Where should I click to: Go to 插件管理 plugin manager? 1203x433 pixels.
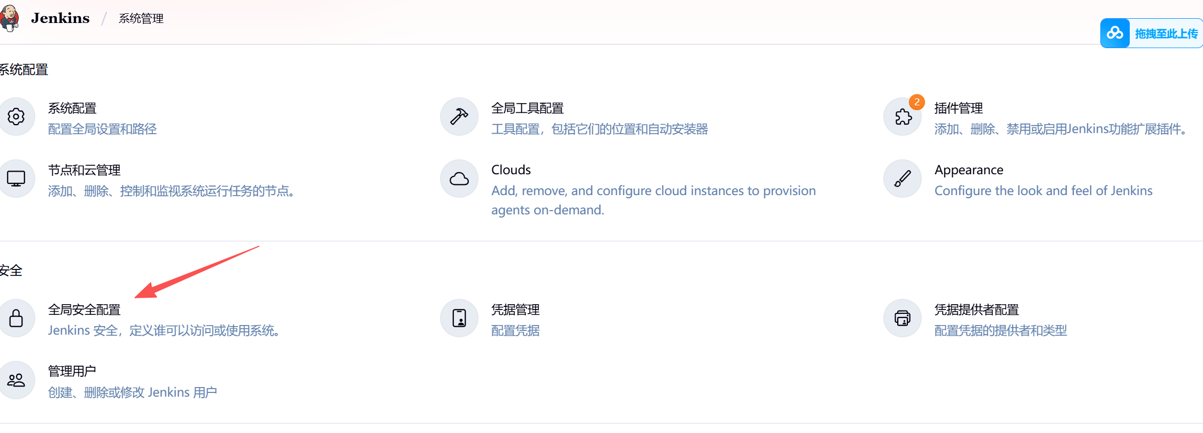pos(959,108)
